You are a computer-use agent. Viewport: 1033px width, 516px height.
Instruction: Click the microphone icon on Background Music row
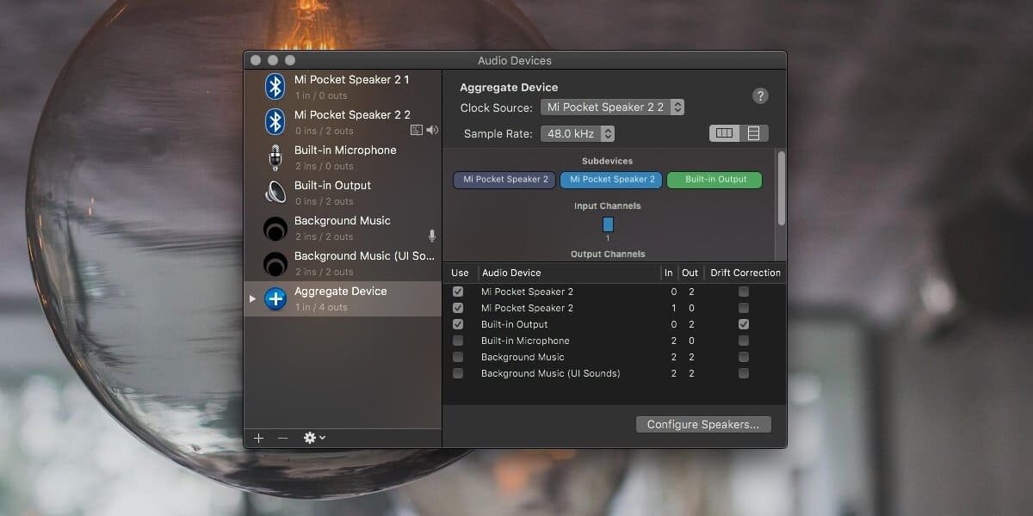tap(431, 236)
